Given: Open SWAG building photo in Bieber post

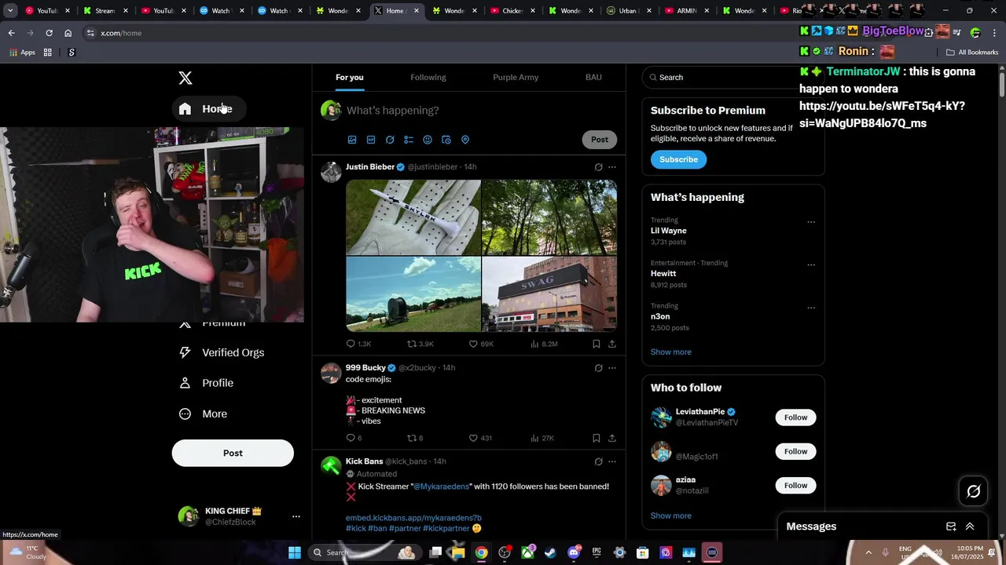Looking at the screenshot, I should (549, 294).
